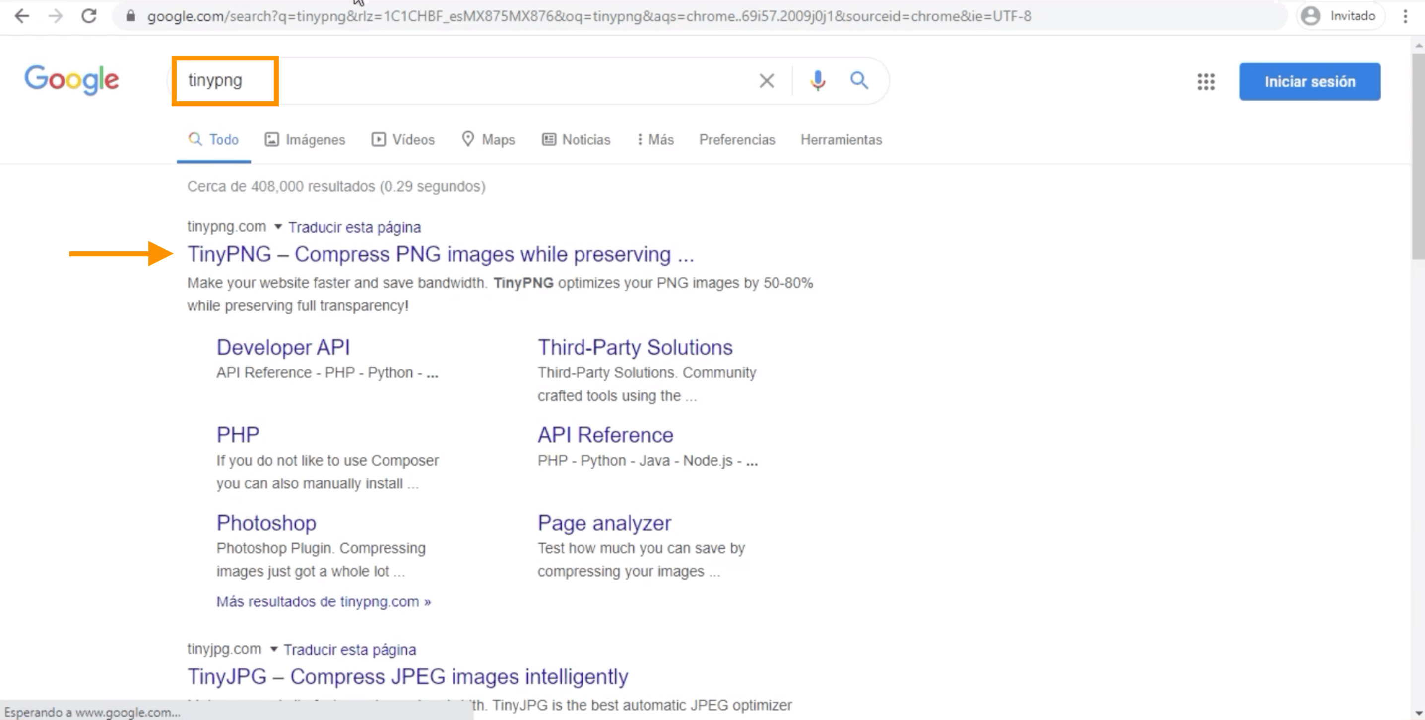
Task: Start voice search with microphone icon
Action: (817, 81)
